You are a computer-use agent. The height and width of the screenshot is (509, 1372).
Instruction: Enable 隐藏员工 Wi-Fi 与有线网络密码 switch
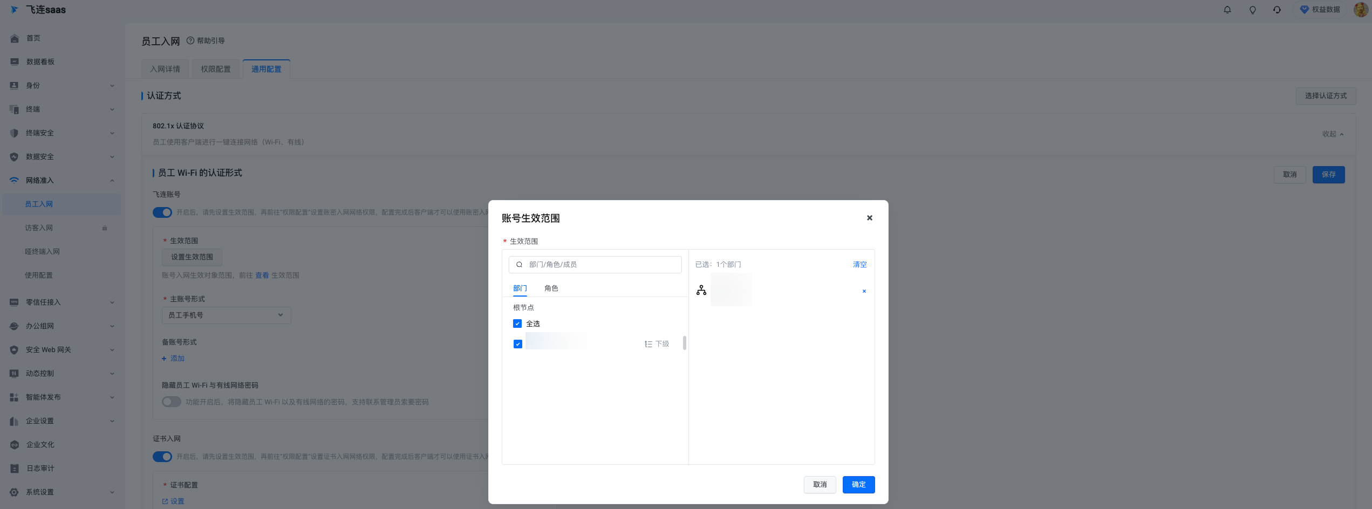coord(172,402)
